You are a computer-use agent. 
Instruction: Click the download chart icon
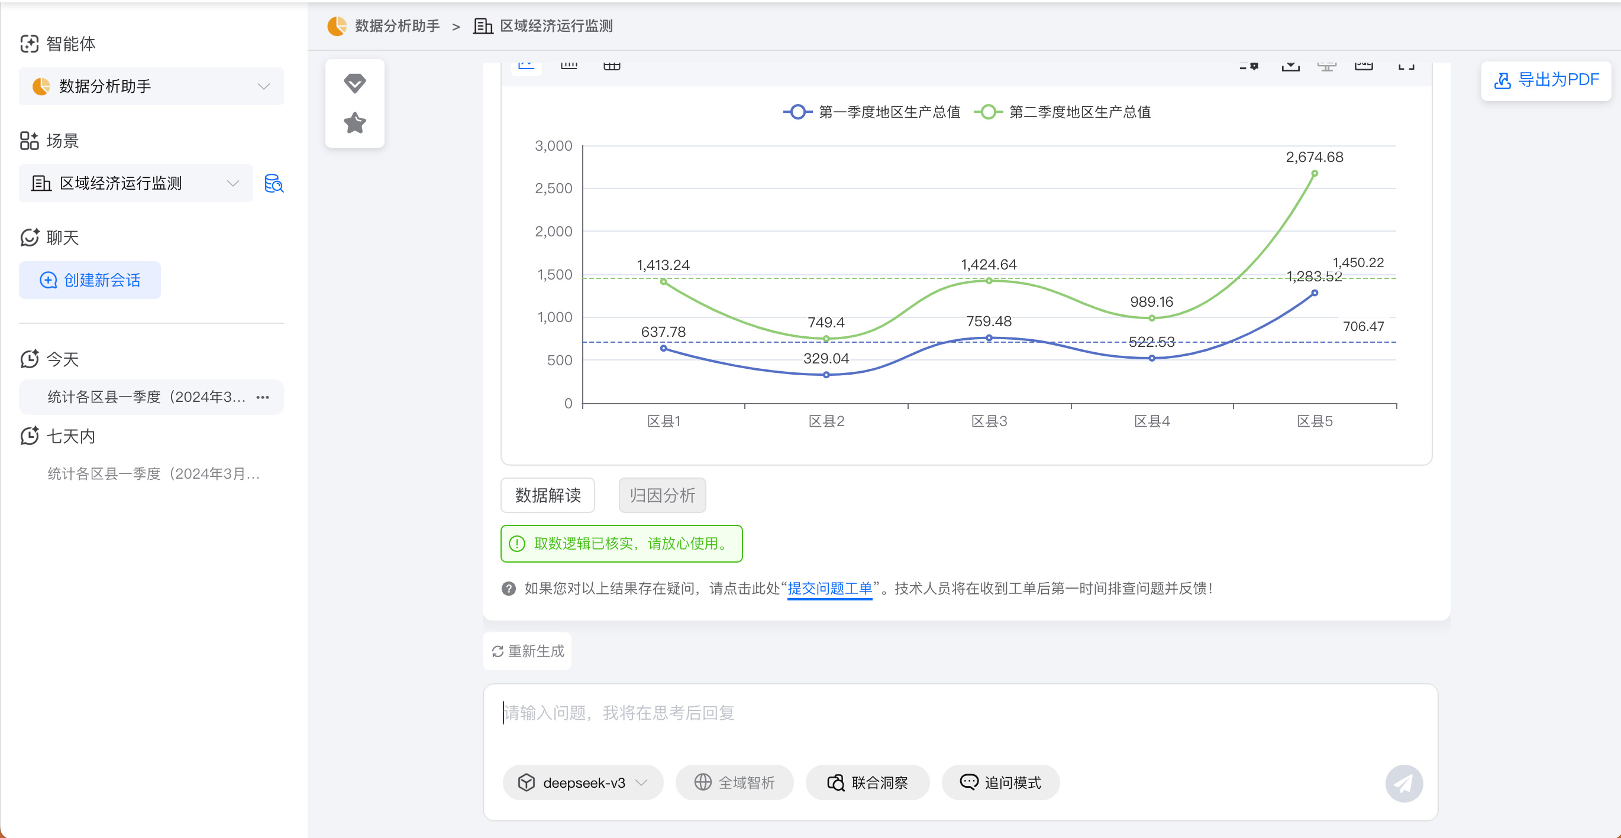coord(1290,66)
